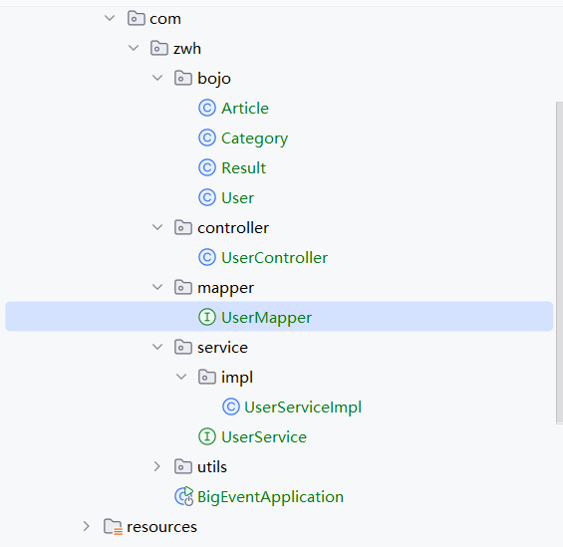Viewport: 563px width, 547px height.
Task: Select the controller package label
Action: click(233, 228)
